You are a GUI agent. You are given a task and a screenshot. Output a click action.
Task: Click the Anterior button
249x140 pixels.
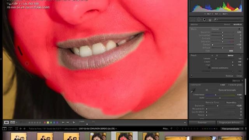[202, 122]
